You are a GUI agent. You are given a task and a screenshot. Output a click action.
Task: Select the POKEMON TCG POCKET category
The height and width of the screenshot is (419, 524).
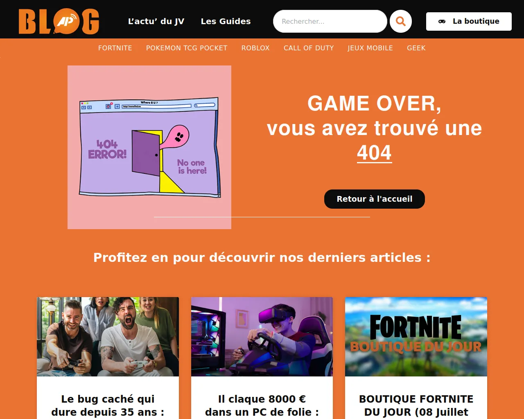point(187,48)
